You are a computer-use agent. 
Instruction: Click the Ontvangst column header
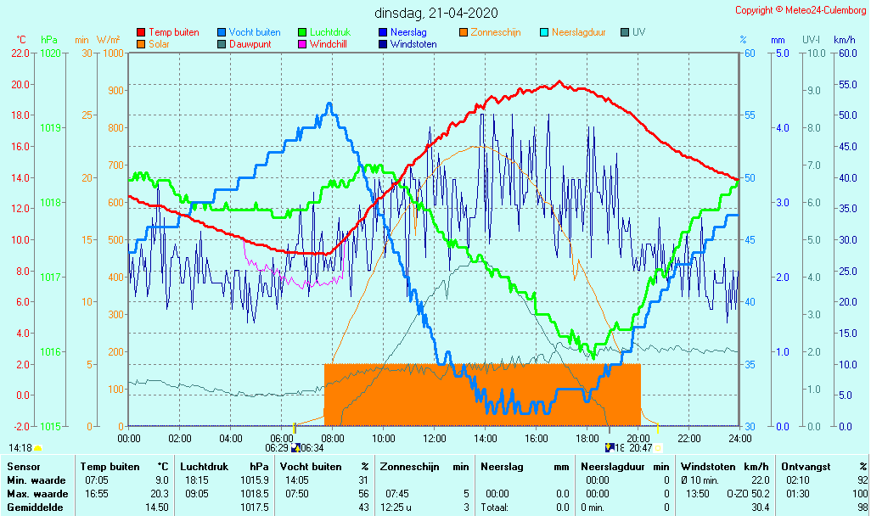(805, 467)
